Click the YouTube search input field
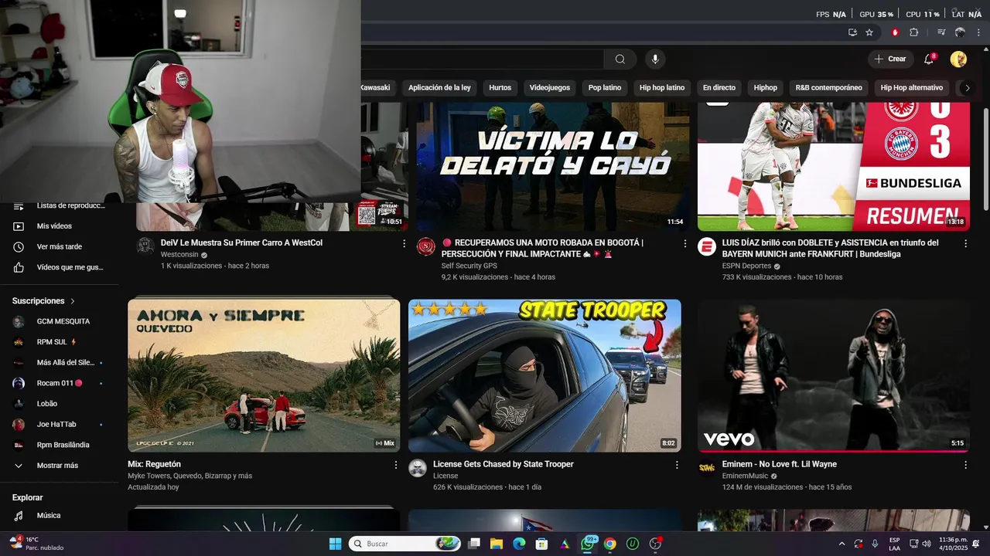The height and width of the screenshot is (556, 990). (x=482, y=59)
